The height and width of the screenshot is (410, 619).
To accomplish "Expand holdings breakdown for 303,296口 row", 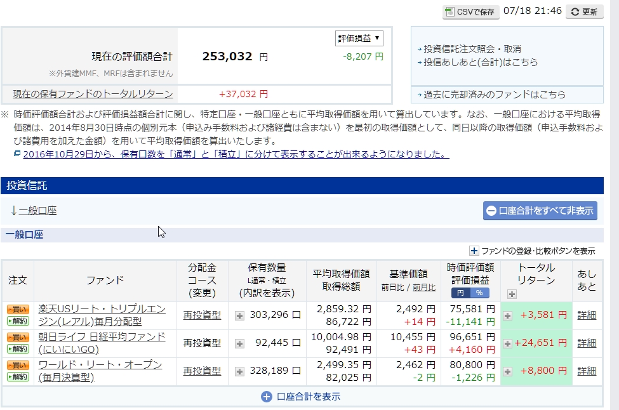I will 239,315.
